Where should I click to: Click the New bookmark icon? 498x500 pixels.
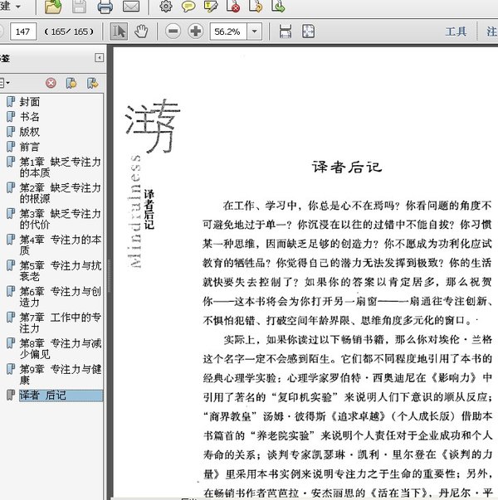(x=72, y=83)
